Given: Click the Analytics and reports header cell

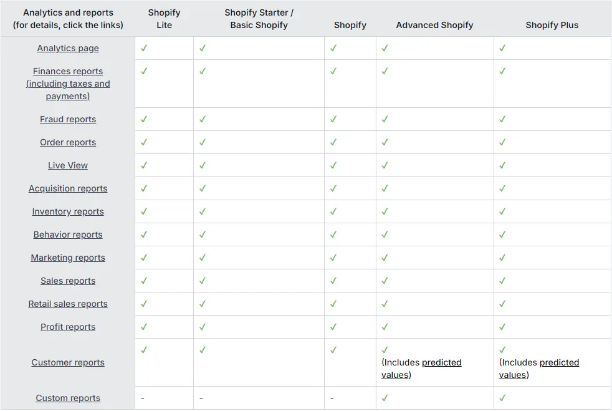Looking at the screenshot, I should (x=68, y=19).
